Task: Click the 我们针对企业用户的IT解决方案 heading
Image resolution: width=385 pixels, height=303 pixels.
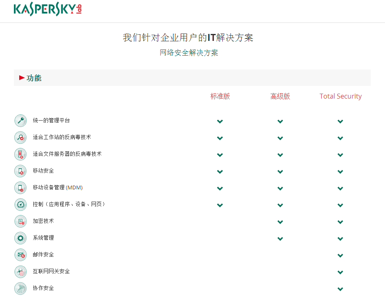Action: [188, 38]
